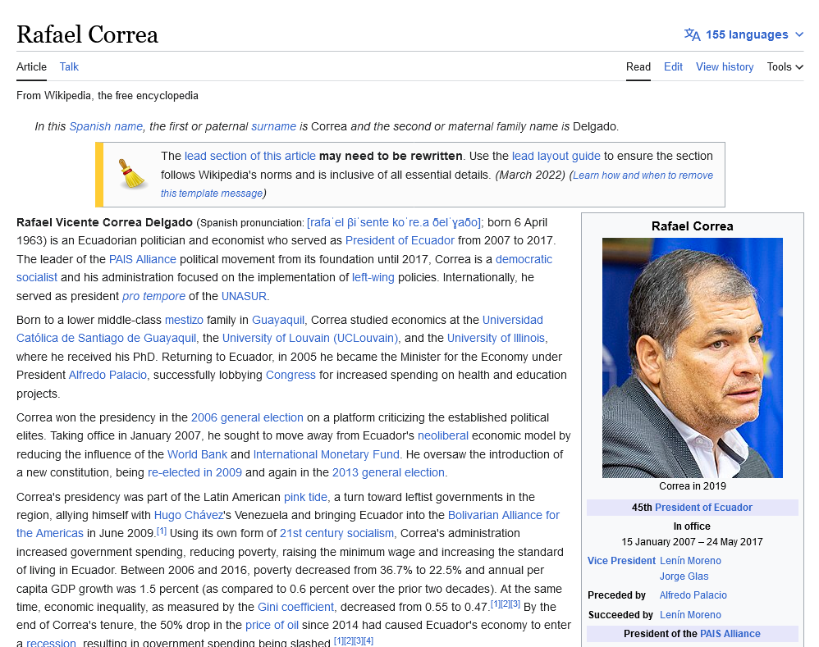Viewport: 819px width, 647px height.
Task: Open the Tools dropdown menu
Action: coord(785,66)
